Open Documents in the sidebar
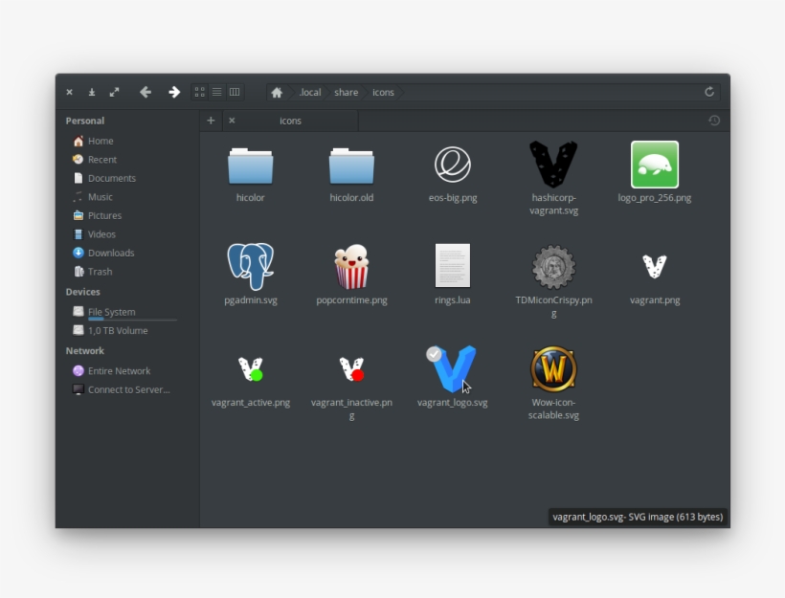This screenshot has width=785, height=598. click(x=111, y=178)
